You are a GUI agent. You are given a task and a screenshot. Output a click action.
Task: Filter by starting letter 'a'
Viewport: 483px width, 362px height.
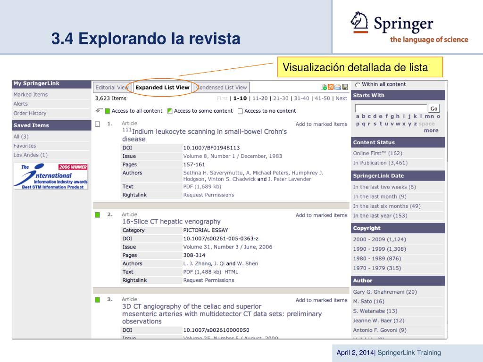click(x=358, y=116)
